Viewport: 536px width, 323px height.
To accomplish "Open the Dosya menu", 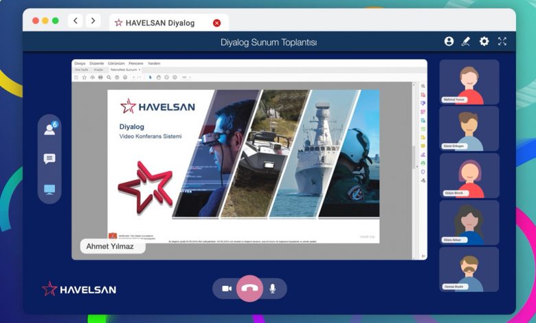I will coord(80,63).
